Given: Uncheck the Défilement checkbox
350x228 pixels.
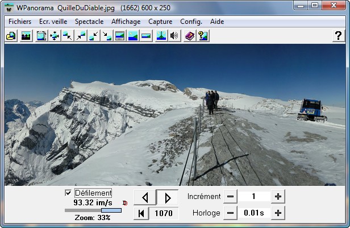Looking at the screenshot, I should (68, 193).
